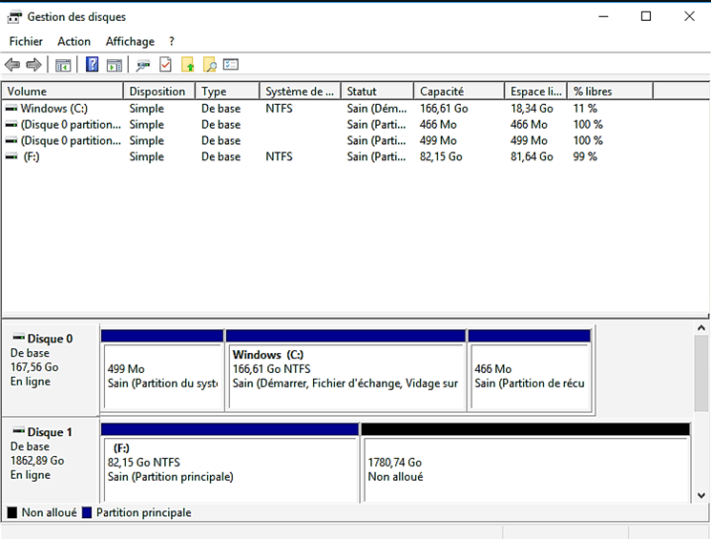
Task: Open Help via blue question mark icon
Action: pos(93,65)
